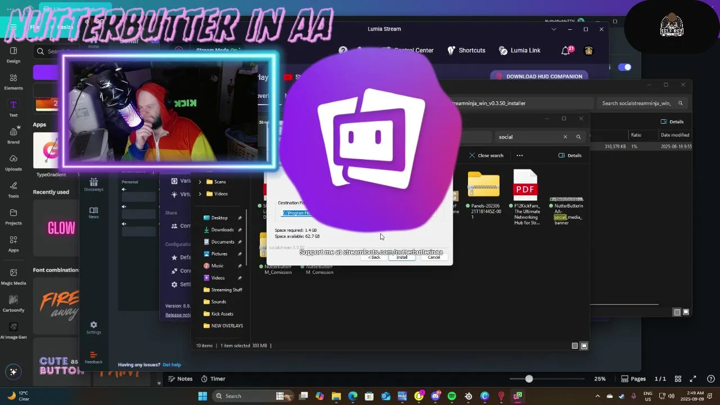Open Uploads in Canva sidebar
Viewport: 720px width, 405px height.
[x=13, y=163]
